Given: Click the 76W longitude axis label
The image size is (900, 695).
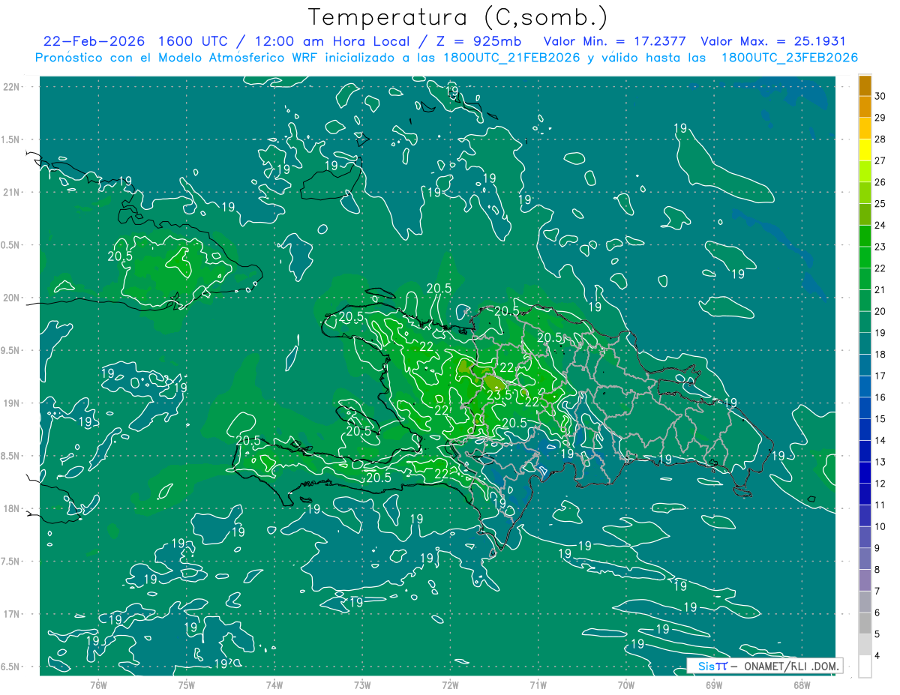Looking at the screenshot, I should [98, 685].
